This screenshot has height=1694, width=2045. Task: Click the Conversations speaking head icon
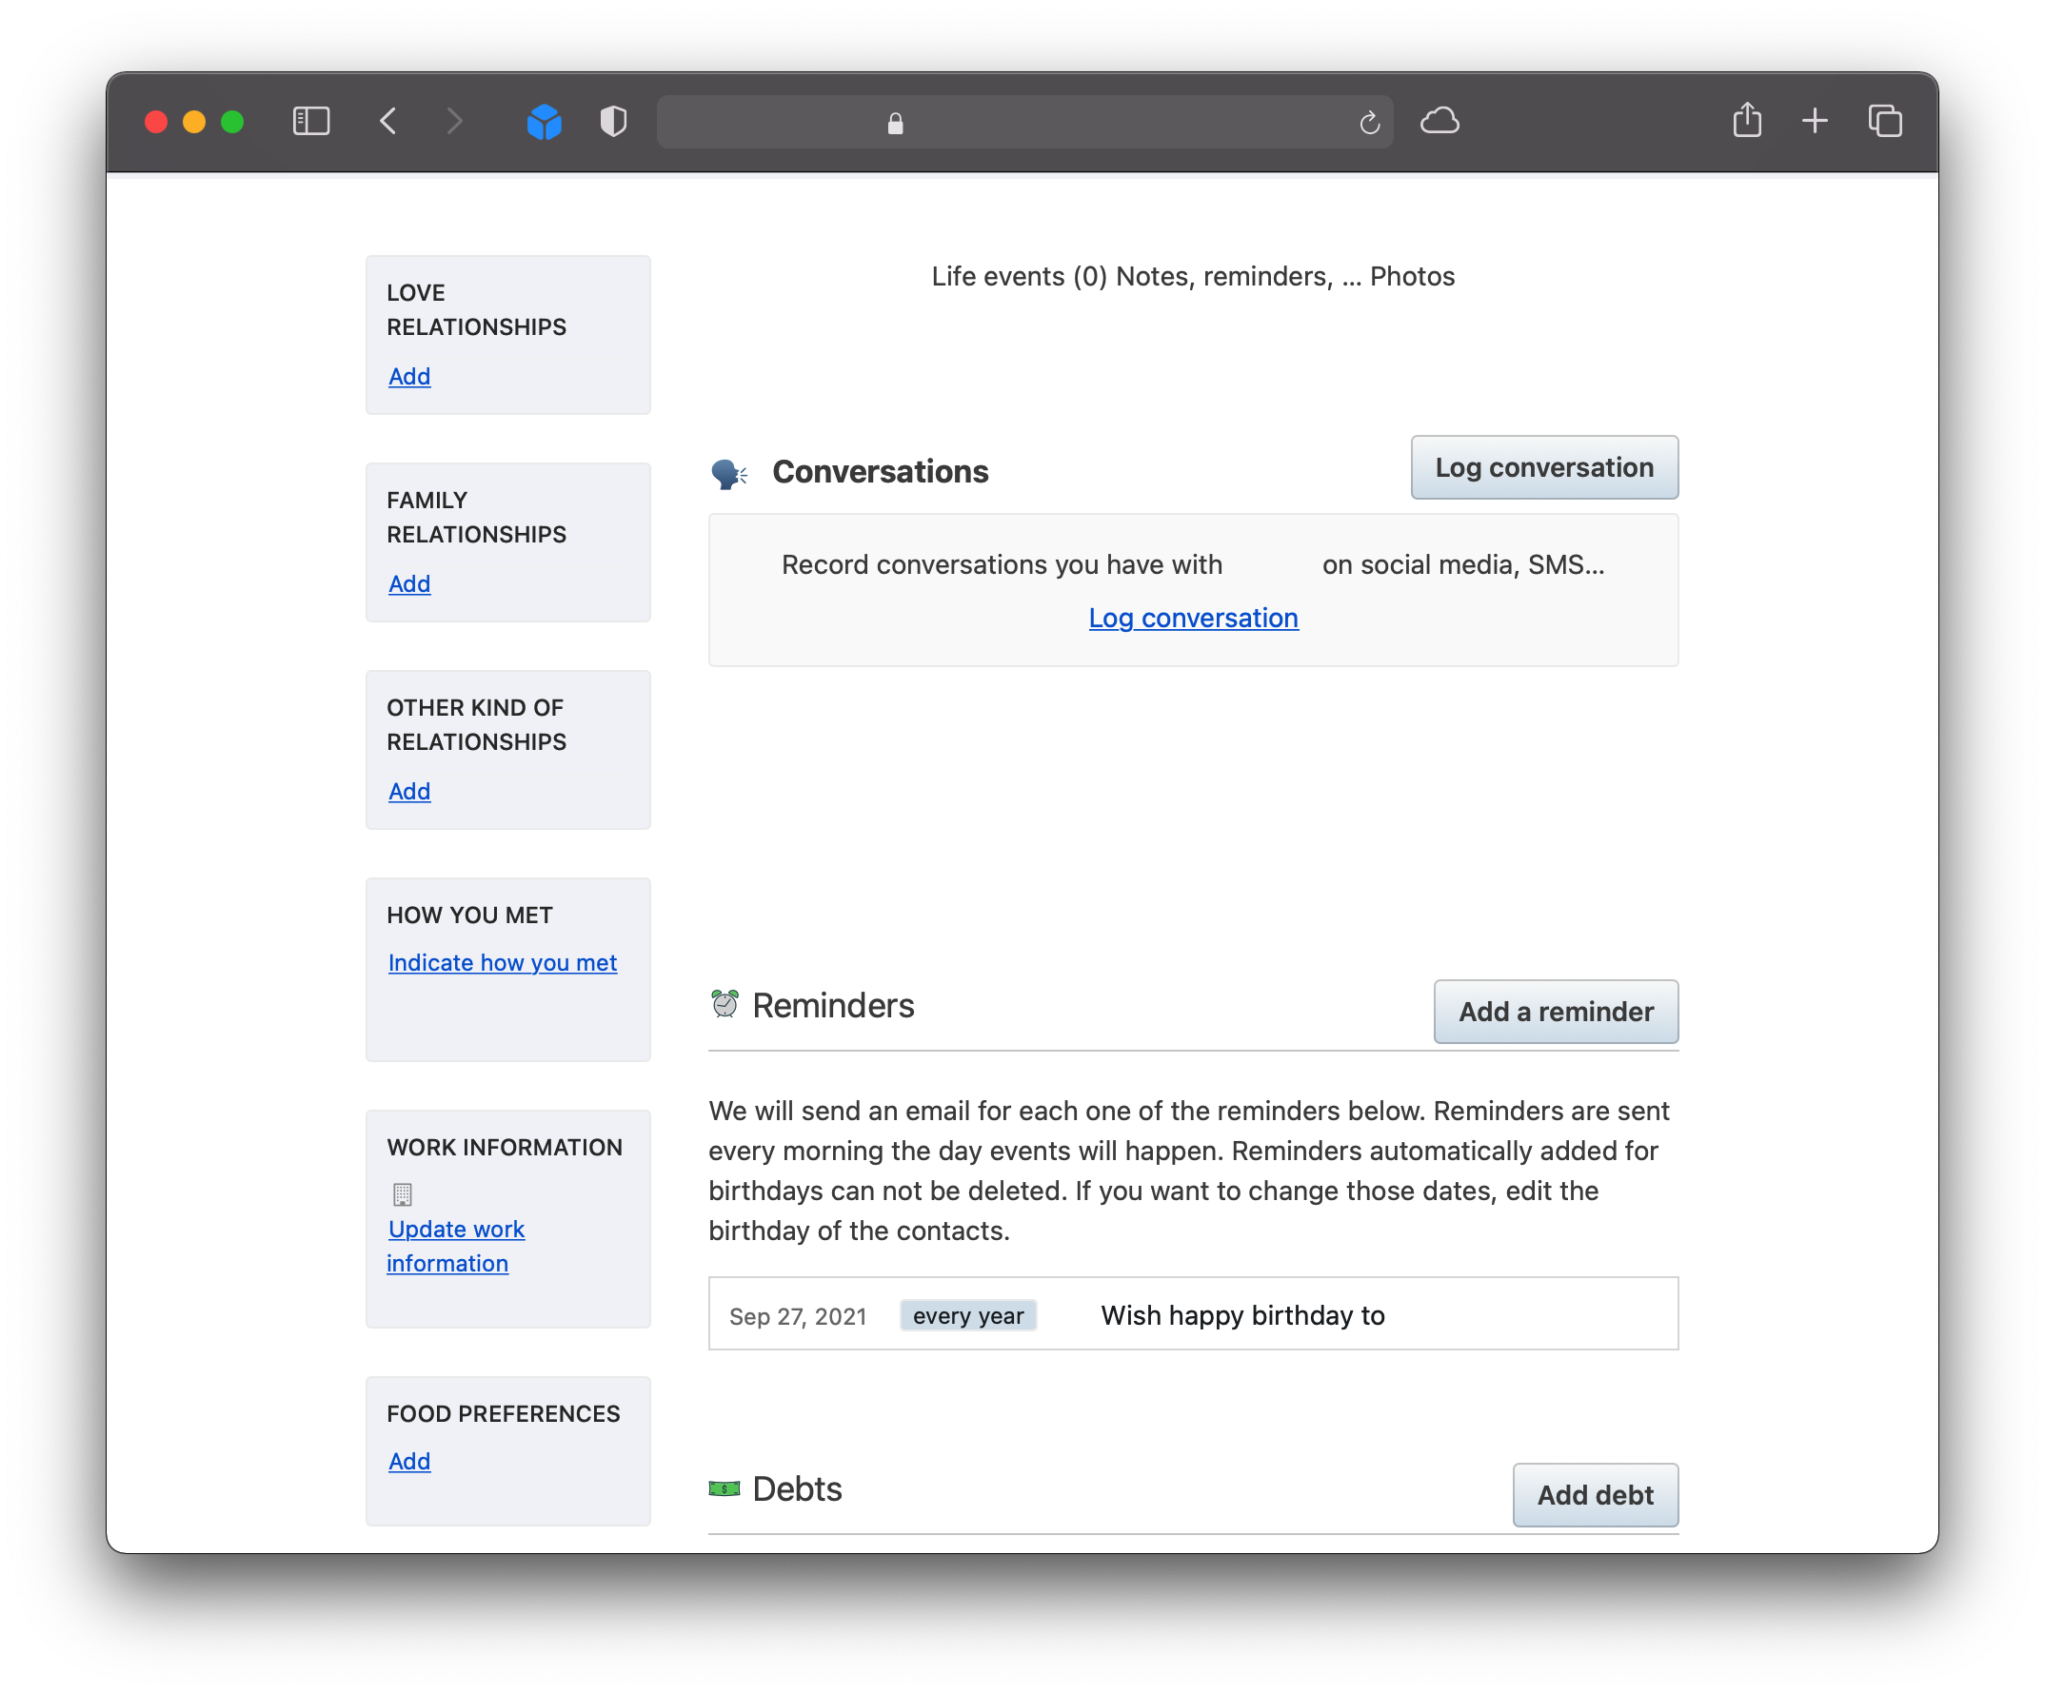coord(729,473)
